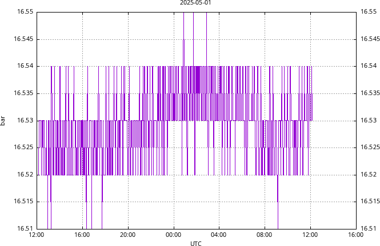Pick 16.52 on the right y-axis
Screen dimensions: 380x246
(x=369, y=174)
